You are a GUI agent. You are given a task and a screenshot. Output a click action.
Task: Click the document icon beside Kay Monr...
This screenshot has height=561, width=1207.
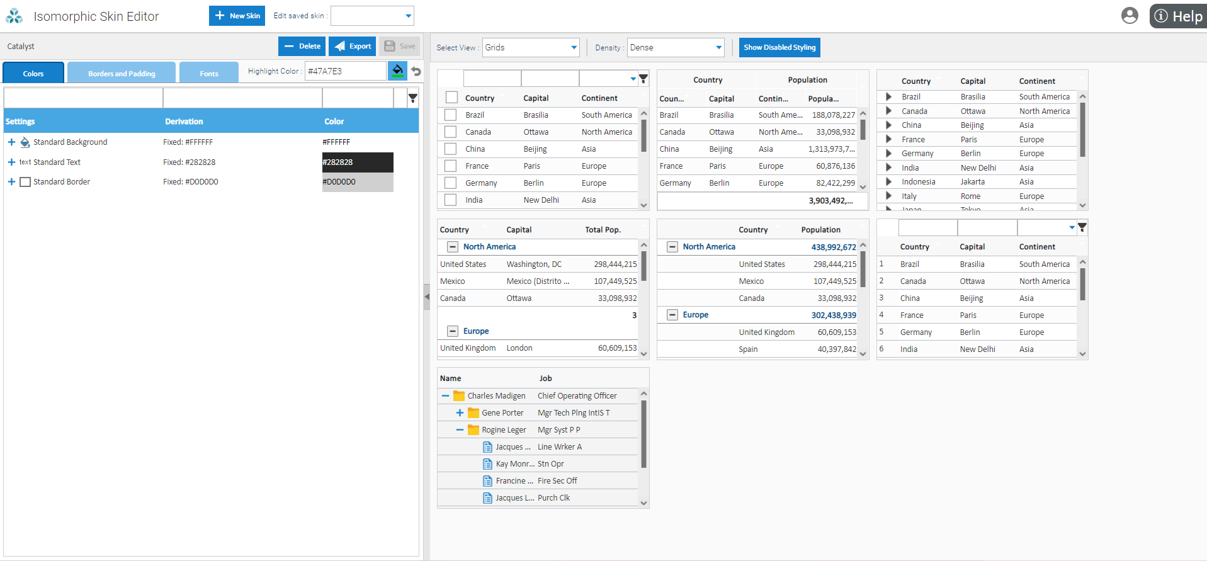tap(487, 464)
